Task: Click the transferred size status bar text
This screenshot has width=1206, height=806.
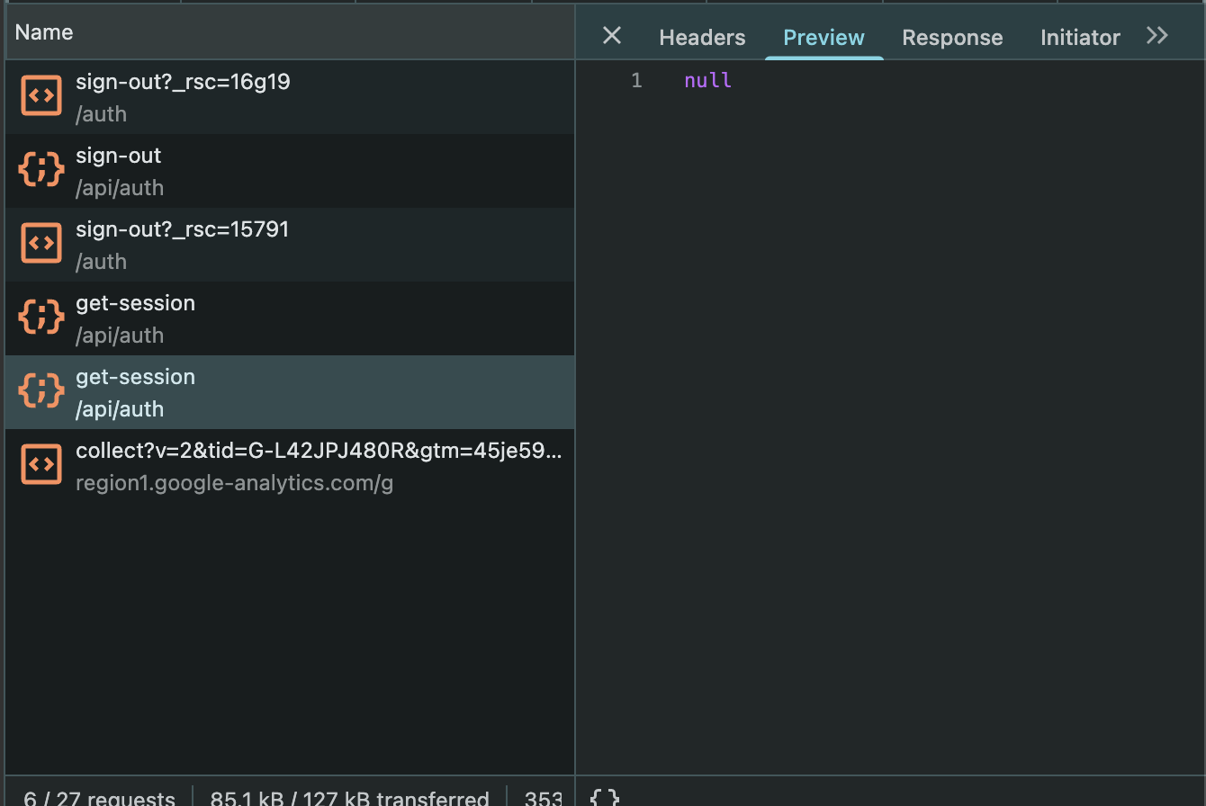Action: coord(349,797)
